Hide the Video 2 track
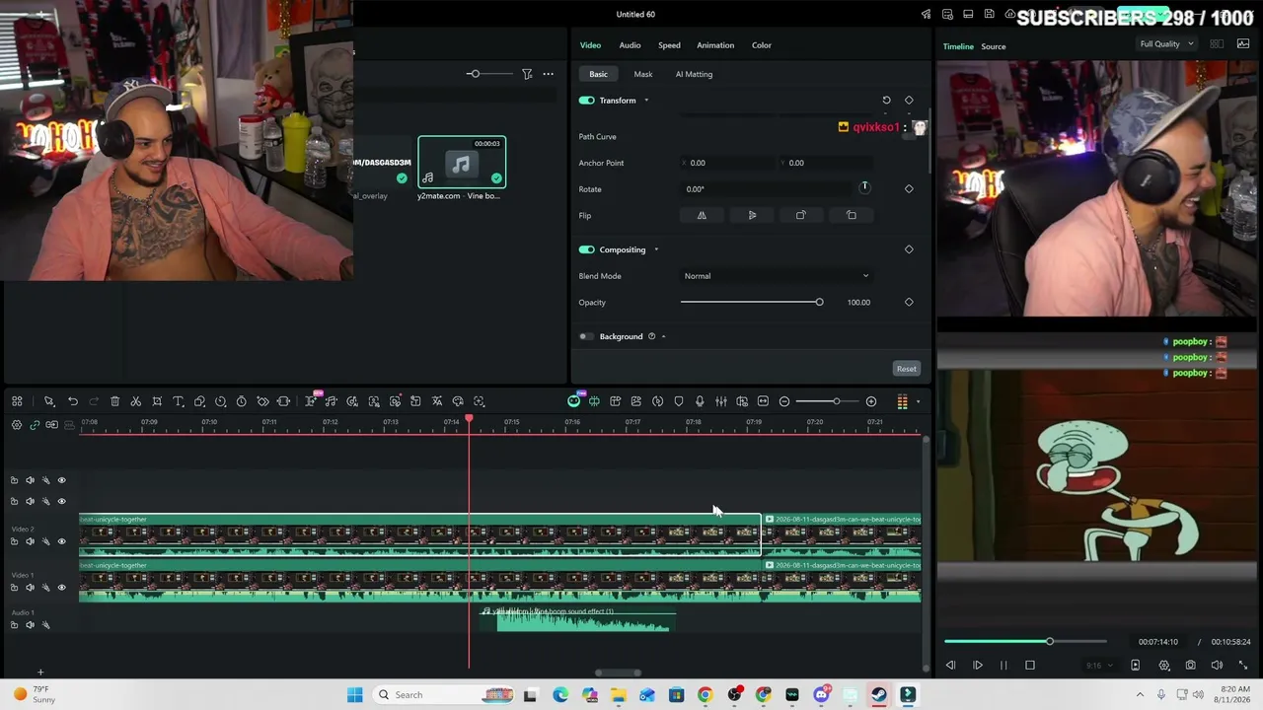This screenshot has height=710, width=1263. click(x=61, y=541)
